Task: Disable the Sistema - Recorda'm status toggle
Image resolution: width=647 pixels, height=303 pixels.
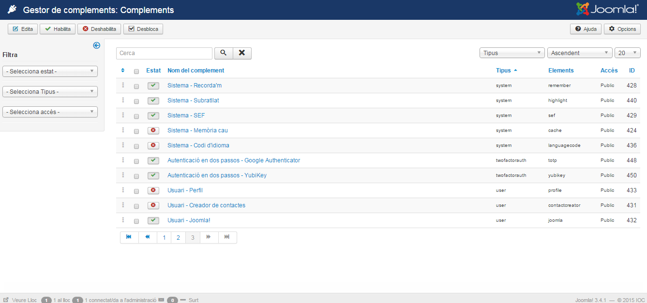Action: (x=153, y=86)
